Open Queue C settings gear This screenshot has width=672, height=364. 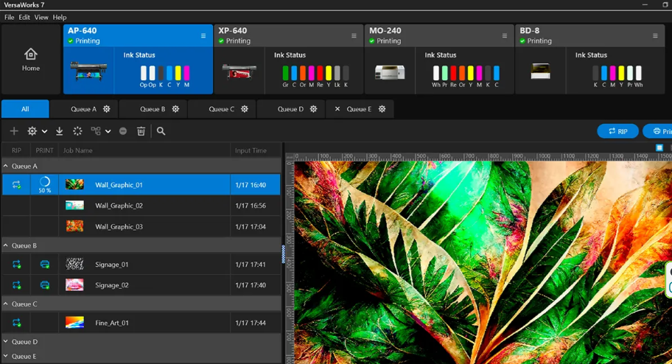pos(245,109)
